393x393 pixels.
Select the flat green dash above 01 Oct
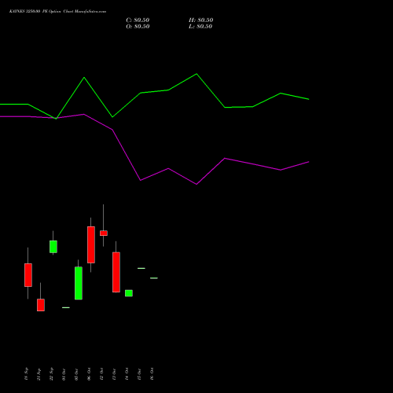point(66,307)
